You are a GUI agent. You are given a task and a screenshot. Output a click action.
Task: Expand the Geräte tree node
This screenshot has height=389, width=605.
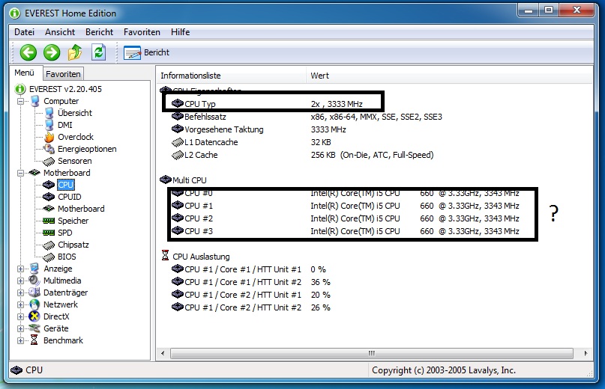tap(21, 328)
